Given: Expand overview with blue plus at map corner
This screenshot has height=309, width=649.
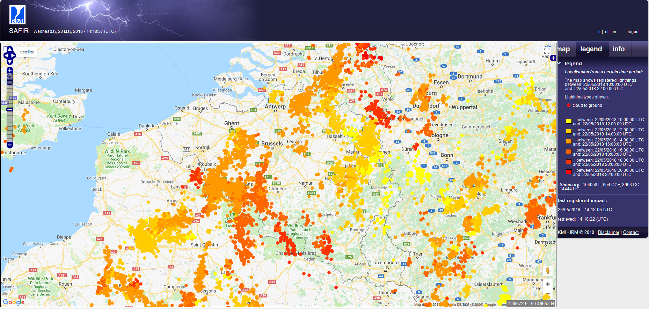Looking at the screenshot, I should (553, 58).
